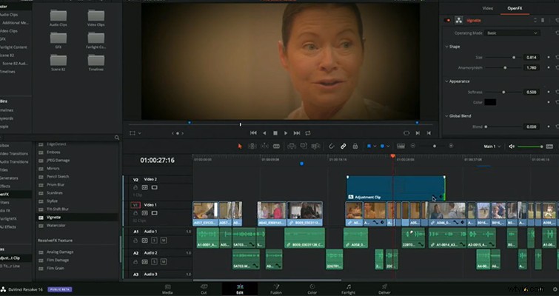Click the full-extent zoom timeline icon
Viewport: 559px width, 296px height.
coord(401,146)
